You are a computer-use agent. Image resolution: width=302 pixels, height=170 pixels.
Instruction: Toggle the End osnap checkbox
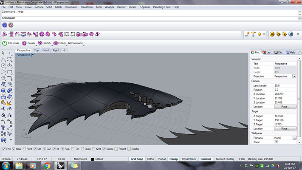click(x=4, y=149)
